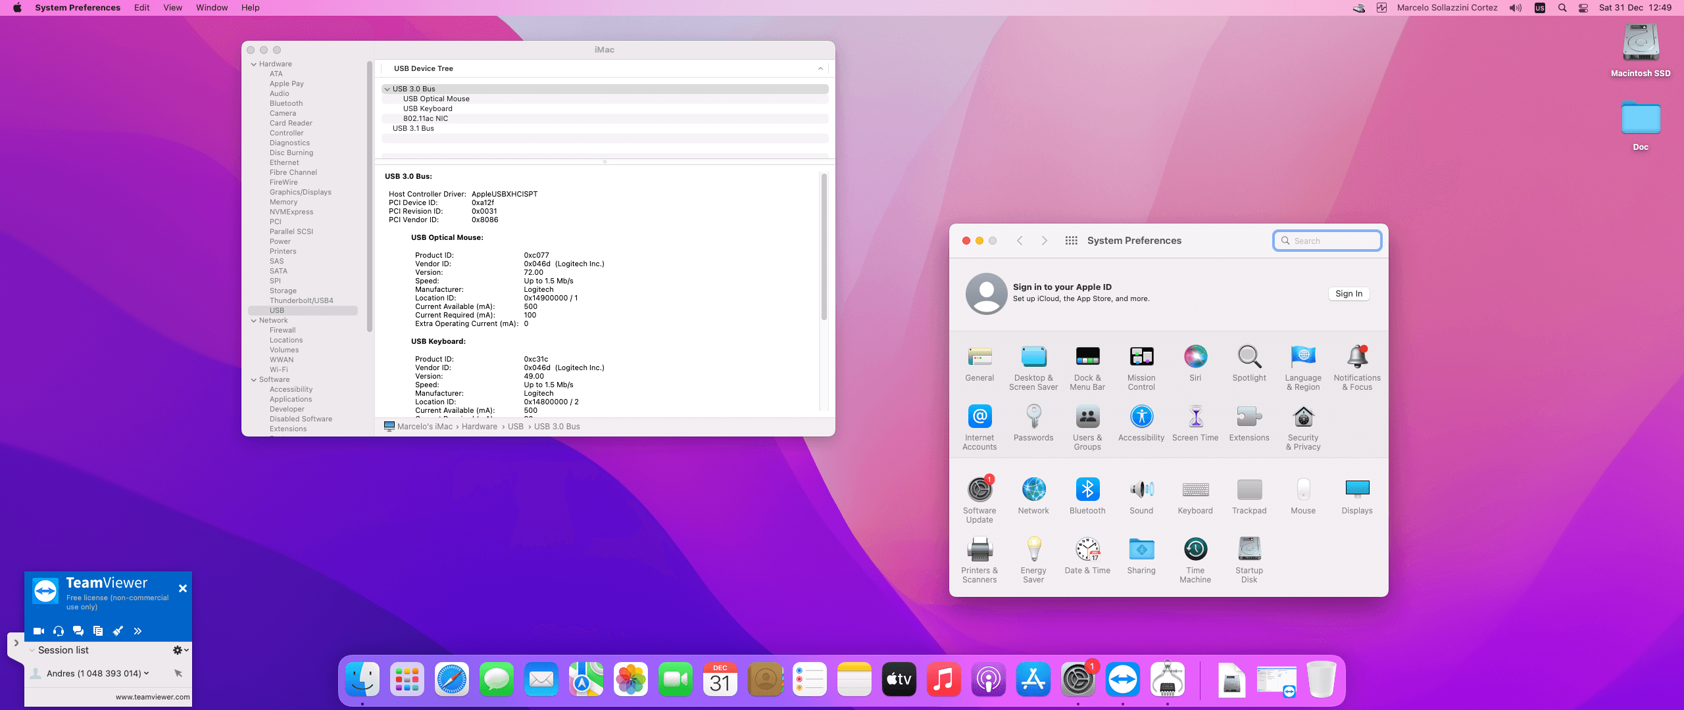Click Sign In button for Apple ID

(1348, 294)
